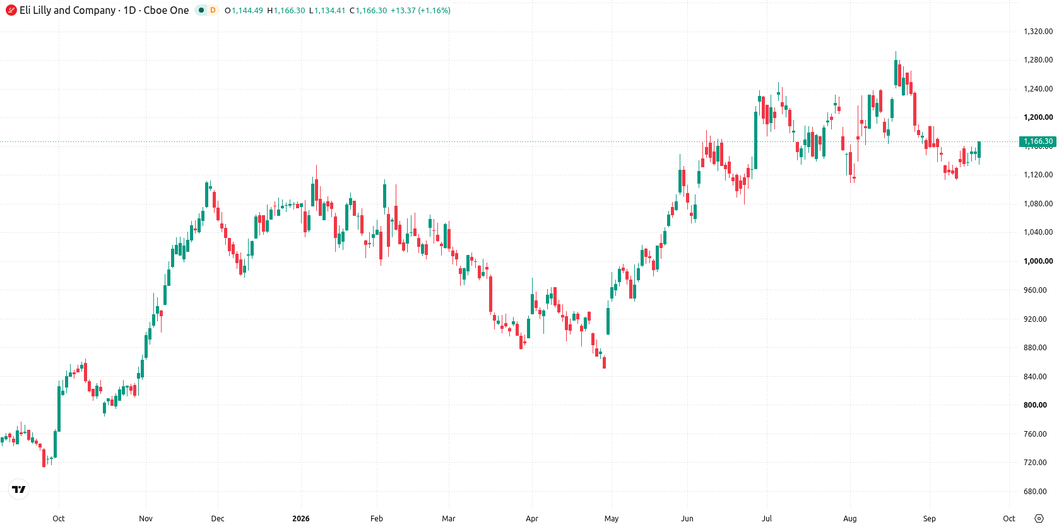
Task: Click the 1,120.00 price axis label
Action: tap(1038, 175)
